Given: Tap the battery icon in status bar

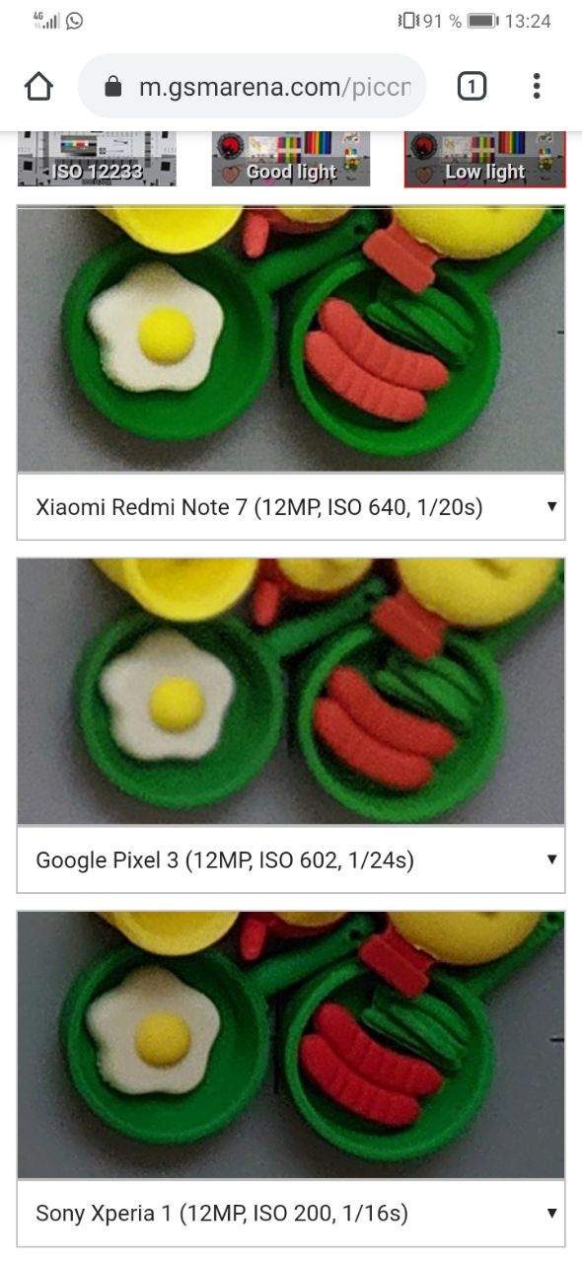Looking at the screenshot, I should (x=482, y=21).
